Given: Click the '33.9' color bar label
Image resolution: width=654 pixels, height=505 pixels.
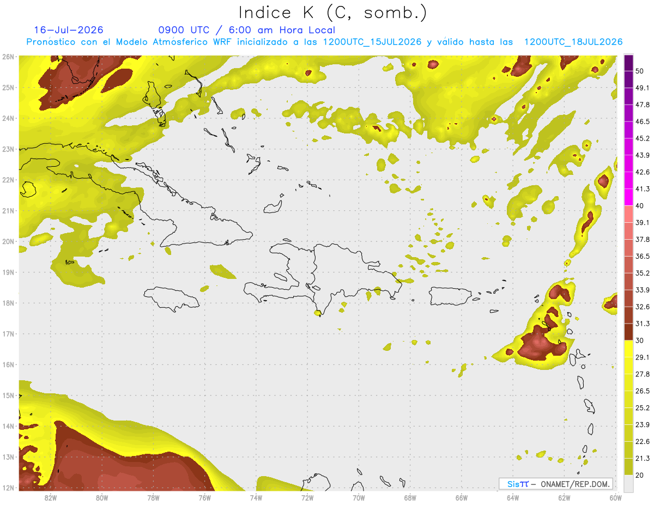Looking at the screenshot, I should [x=643, y=290].
